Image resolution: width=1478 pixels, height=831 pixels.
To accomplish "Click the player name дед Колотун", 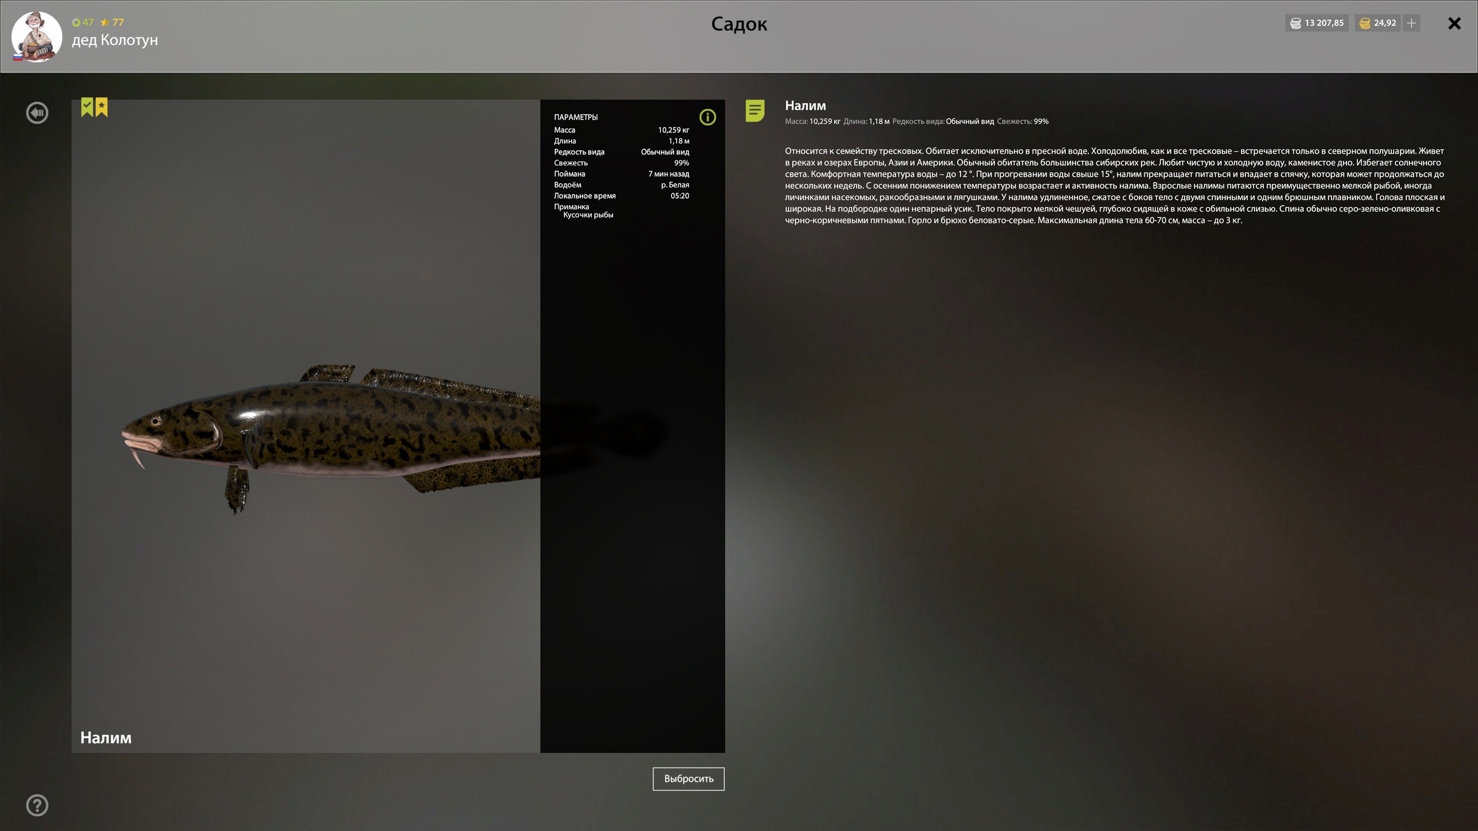I will pyautogui.click(x=114, y=40).
